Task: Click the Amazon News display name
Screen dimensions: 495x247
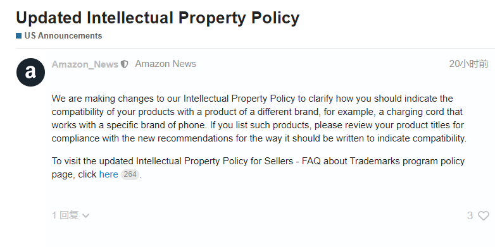Action: (165, 64)
